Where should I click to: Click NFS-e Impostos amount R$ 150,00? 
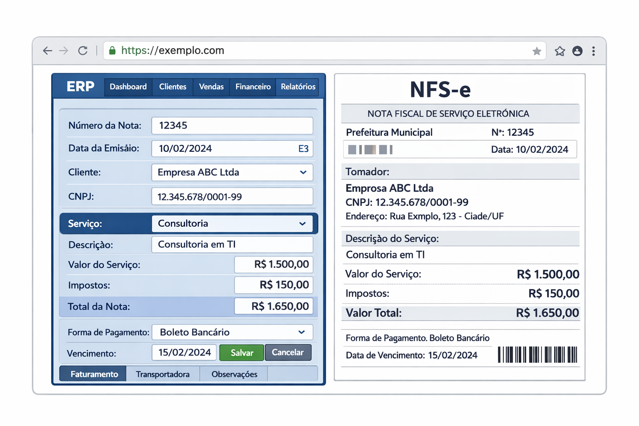pos(554,294)
